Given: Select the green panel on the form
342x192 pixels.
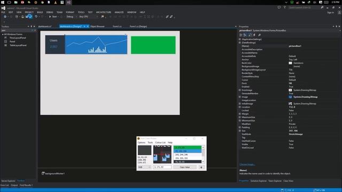Looking at the screenshot, I should [153, 45].
